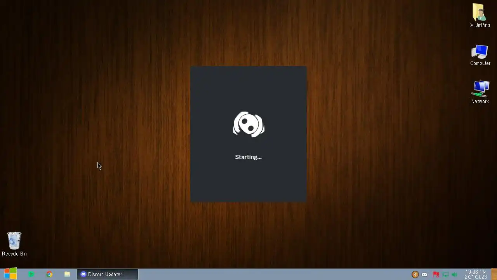Open the network tray icon
This screenshot has width=497, height=280.
coord(445,275)
